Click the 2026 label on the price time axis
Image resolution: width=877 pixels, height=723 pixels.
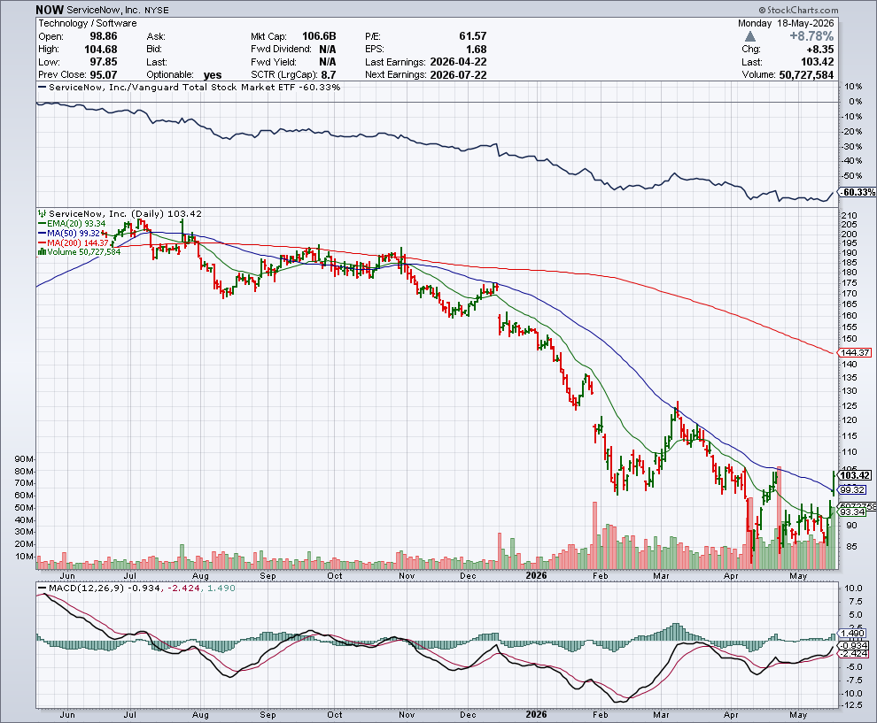536,575
